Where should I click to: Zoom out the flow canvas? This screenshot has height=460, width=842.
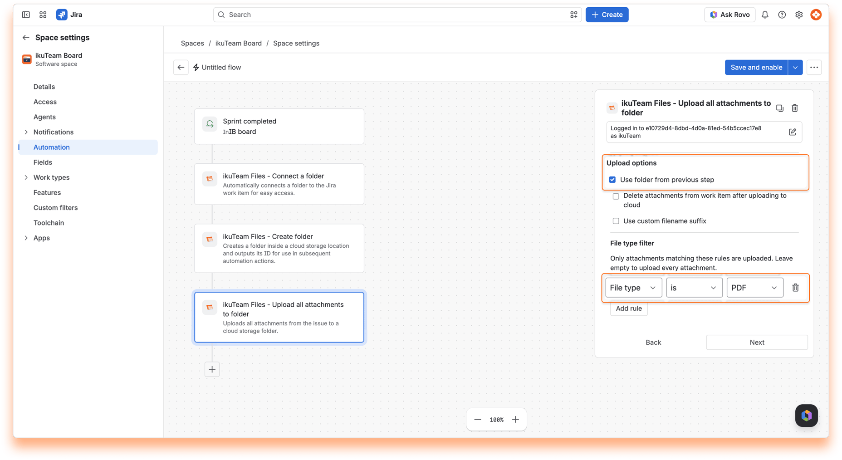(x=477, y=420)
